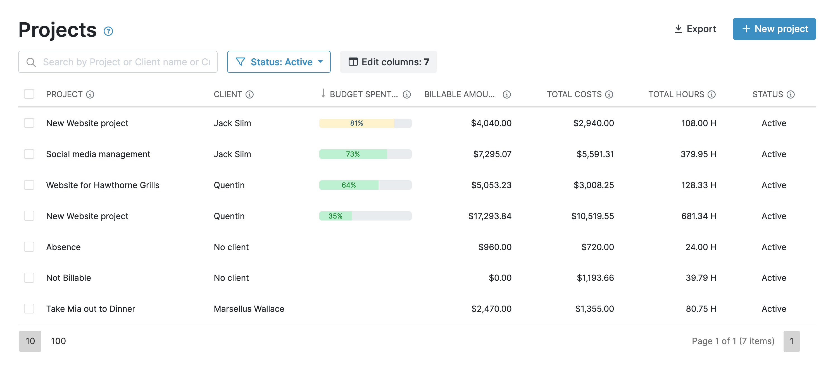Click info icon next to PROJECT header
The width and height of the screenshot is (833, 369).
pyautogui.click(x=90, y=94)
